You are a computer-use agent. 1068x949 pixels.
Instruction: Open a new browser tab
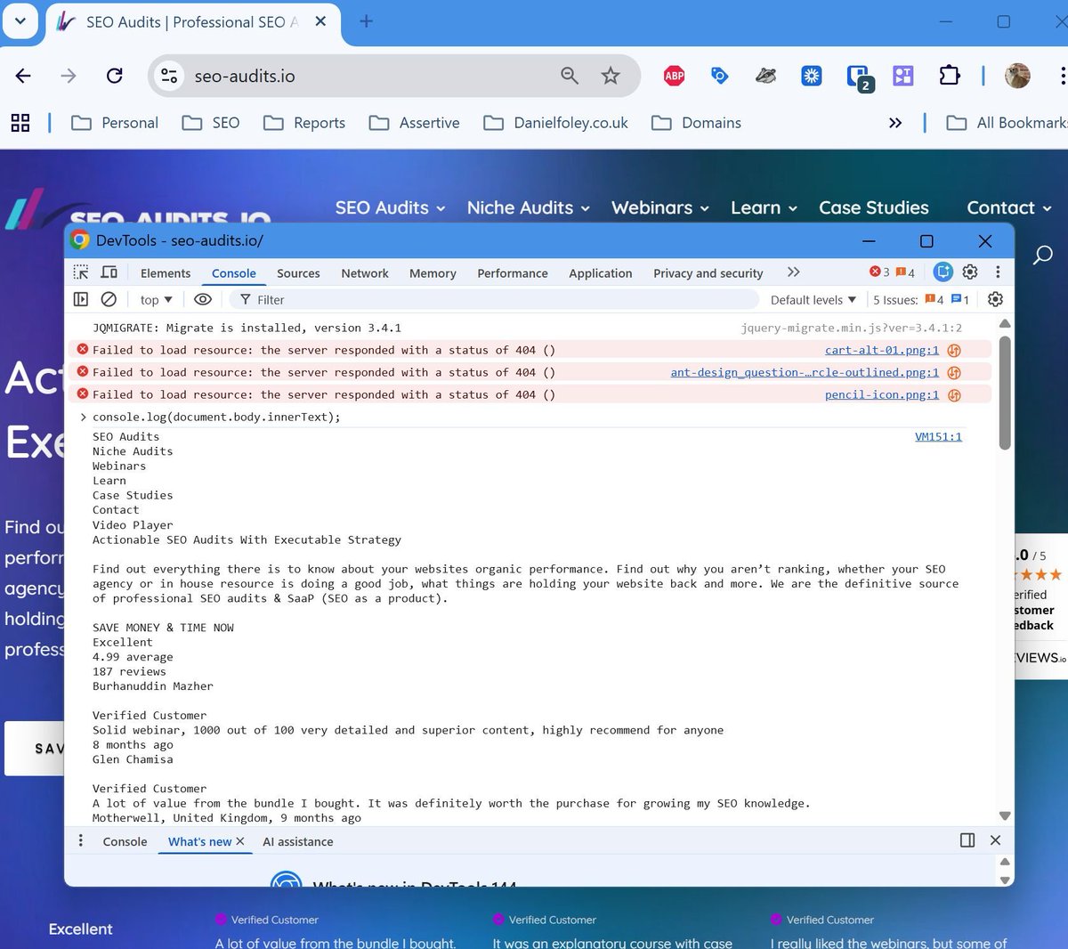coord(366,21)
